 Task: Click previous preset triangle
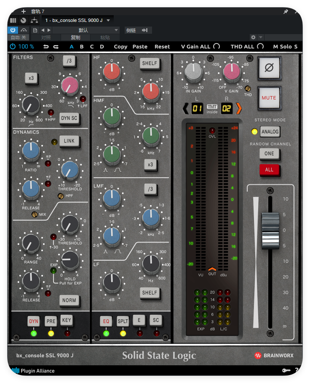click(43, 30)
